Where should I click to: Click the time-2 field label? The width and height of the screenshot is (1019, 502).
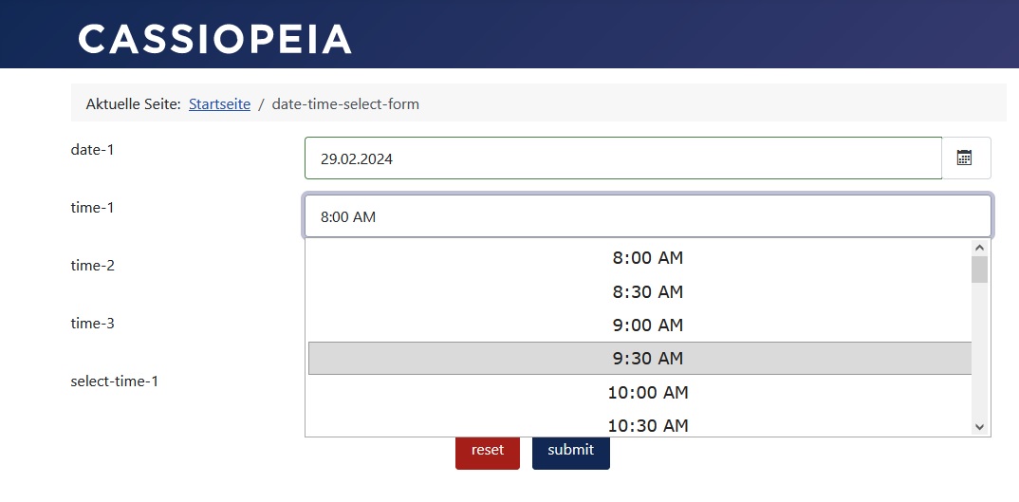(93, 266)
